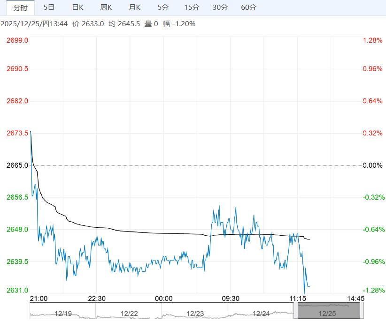Screen dimensions: 386x321
Task: Click the 12/19 segment in the date navigator
Action: [x=62, y=313]
